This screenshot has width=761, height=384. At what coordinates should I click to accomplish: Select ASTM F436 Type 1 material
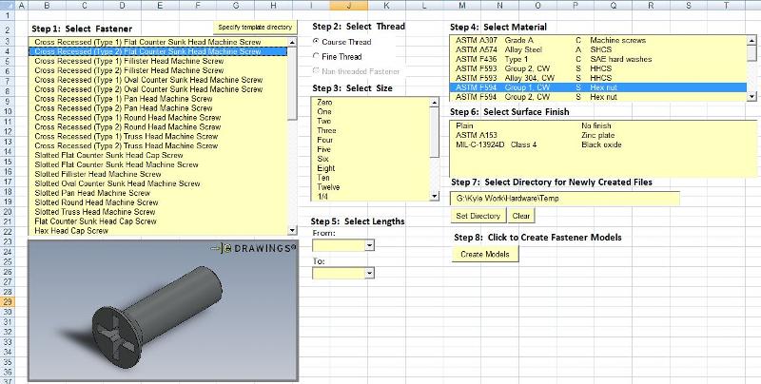[x=598, y=59]
